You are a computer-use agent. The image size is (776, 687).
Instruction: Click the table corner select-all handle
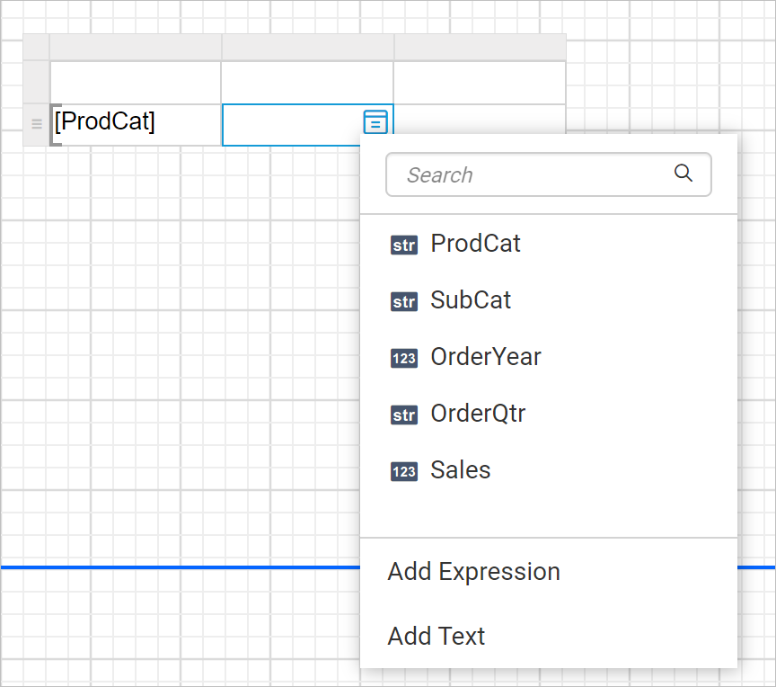36,47
